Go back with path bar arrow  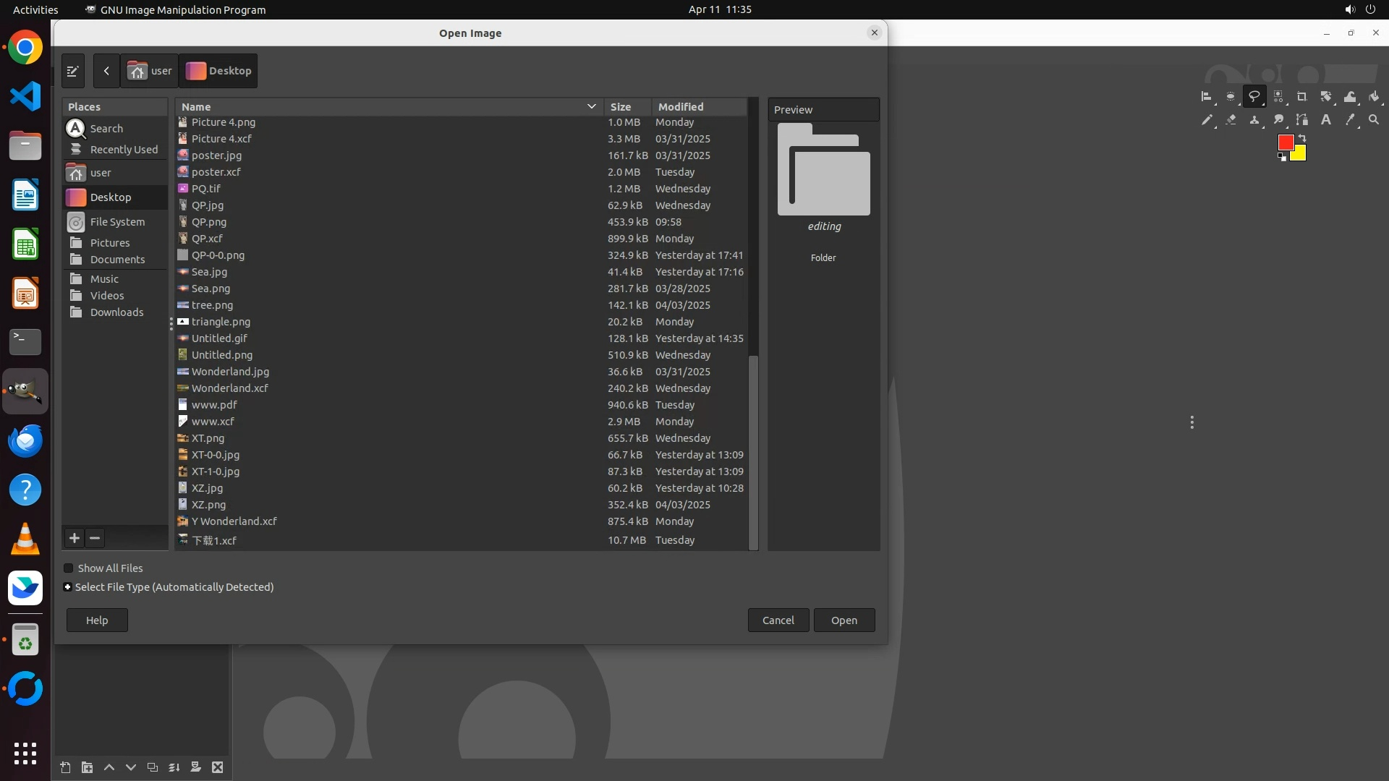(x=106, y=71)
